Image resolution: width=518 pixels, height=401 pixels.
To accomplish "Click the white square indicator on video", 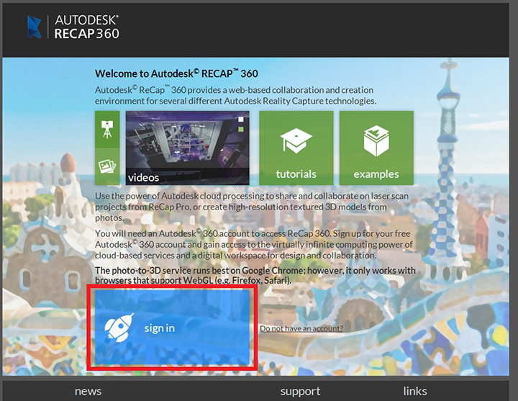I will pyautogui.click(x=241, y=120).
